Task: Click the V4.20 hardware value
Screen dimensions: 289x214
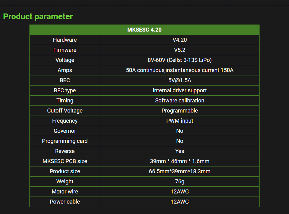Action: coord(179,40)
